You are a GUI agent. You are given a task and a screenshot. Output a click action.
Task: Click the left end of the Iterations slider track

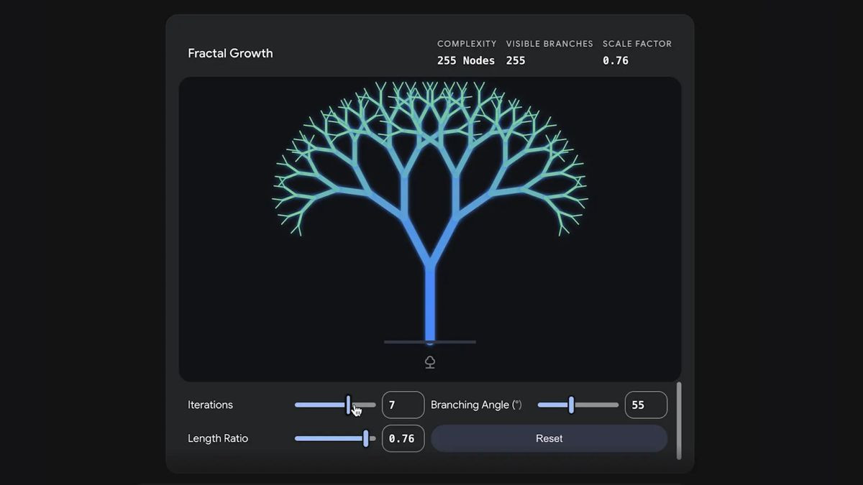296,405
